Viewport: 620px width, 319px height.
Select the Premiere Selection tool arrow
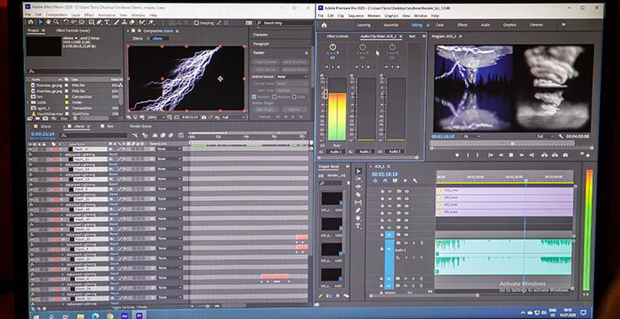[x=359, y=171]
